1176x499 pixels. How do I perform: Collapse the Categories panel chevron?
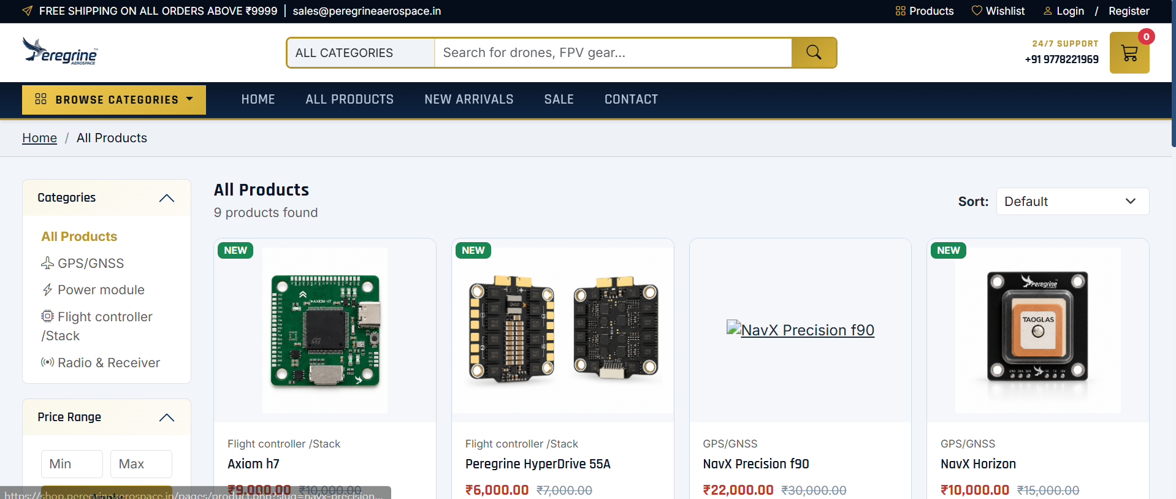(167, 198)
